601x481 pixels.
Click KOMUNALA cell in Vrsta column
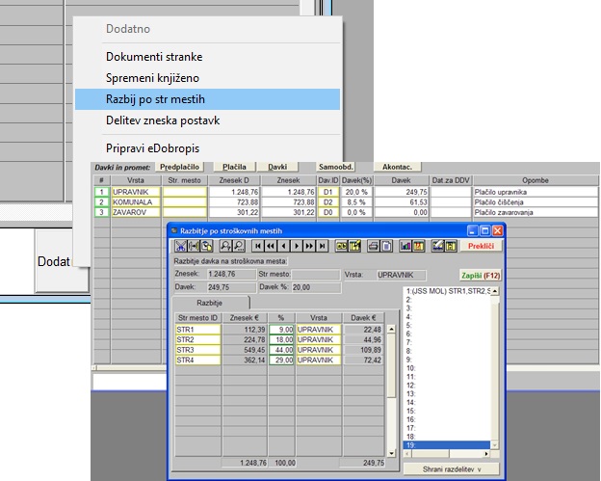click(136, 202)
